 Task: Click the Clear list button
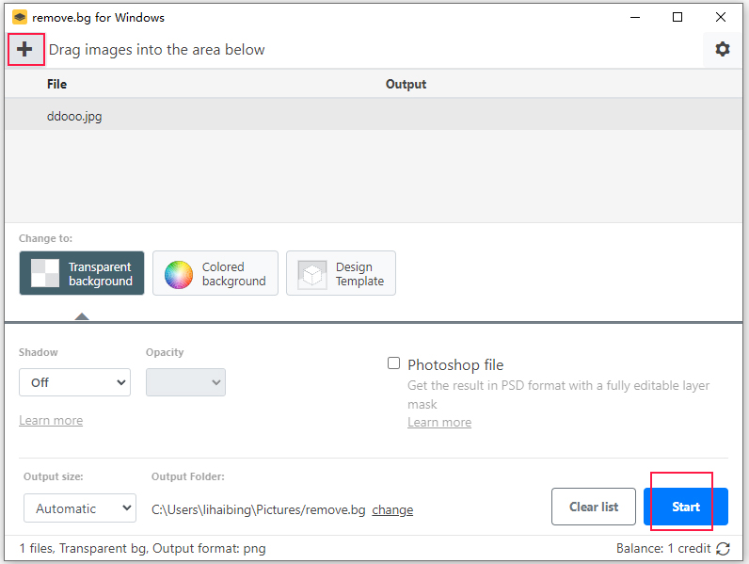coord(594,507)
